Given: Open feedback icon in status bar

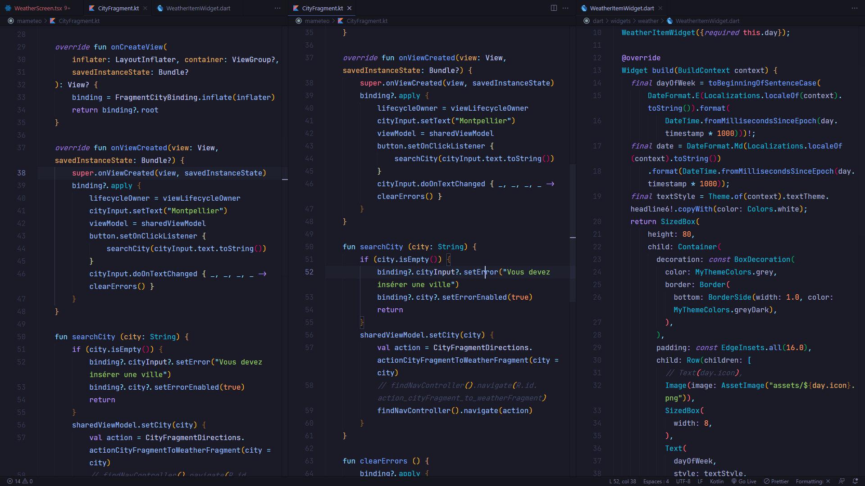Looking at the screenshot, I should point(841,481).
